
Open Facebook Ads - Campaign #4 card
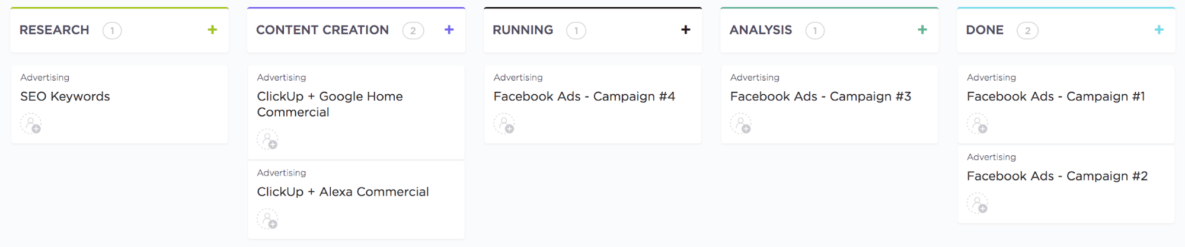pos(584,97)
